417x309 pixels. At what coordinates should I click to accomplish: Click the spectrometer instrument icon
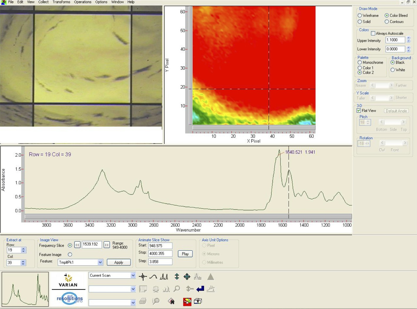[198, 301]
